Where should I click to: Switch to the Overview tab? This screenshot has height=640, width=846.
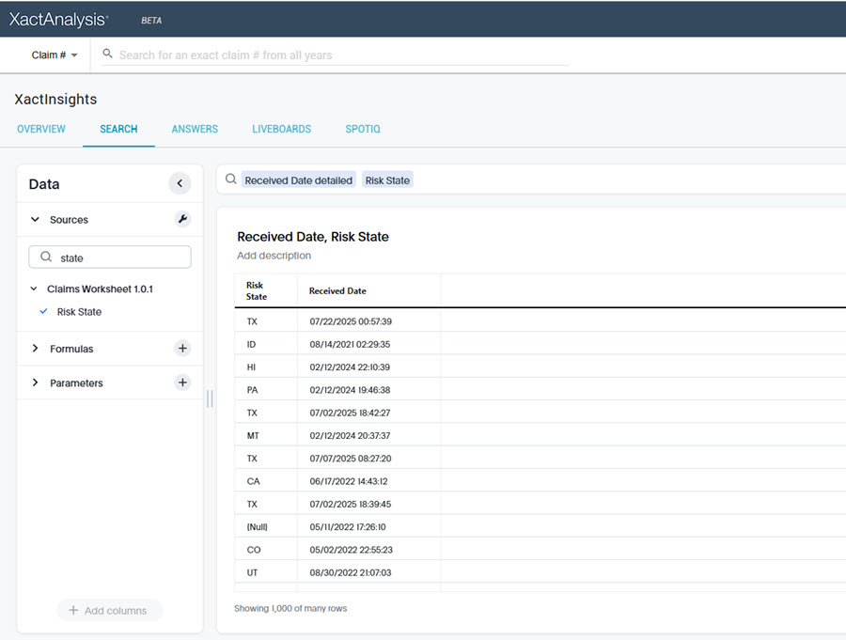41,129
